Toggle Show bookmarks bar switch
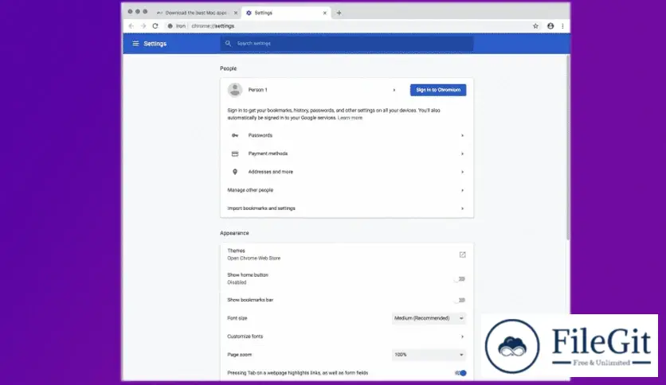Image resolution: width=666 pixels, height=385 pixels. (x=460, y=300)
